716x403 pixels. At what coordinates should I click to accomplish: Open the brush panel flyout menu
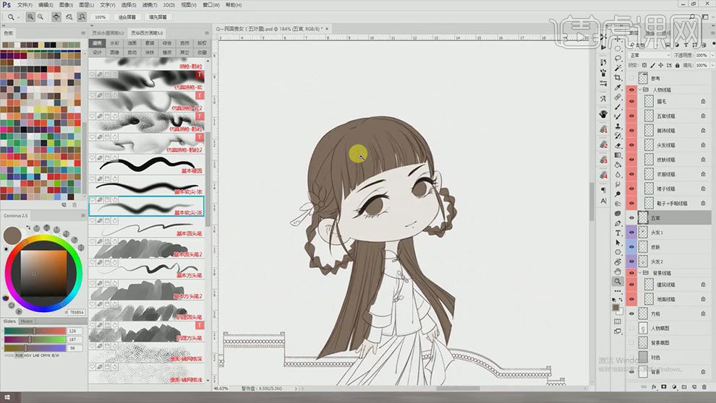click(x=207, y=32)
